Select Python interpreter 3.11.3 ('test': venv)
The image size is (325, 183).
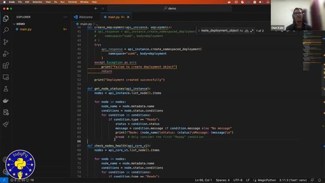pos(293,180)
